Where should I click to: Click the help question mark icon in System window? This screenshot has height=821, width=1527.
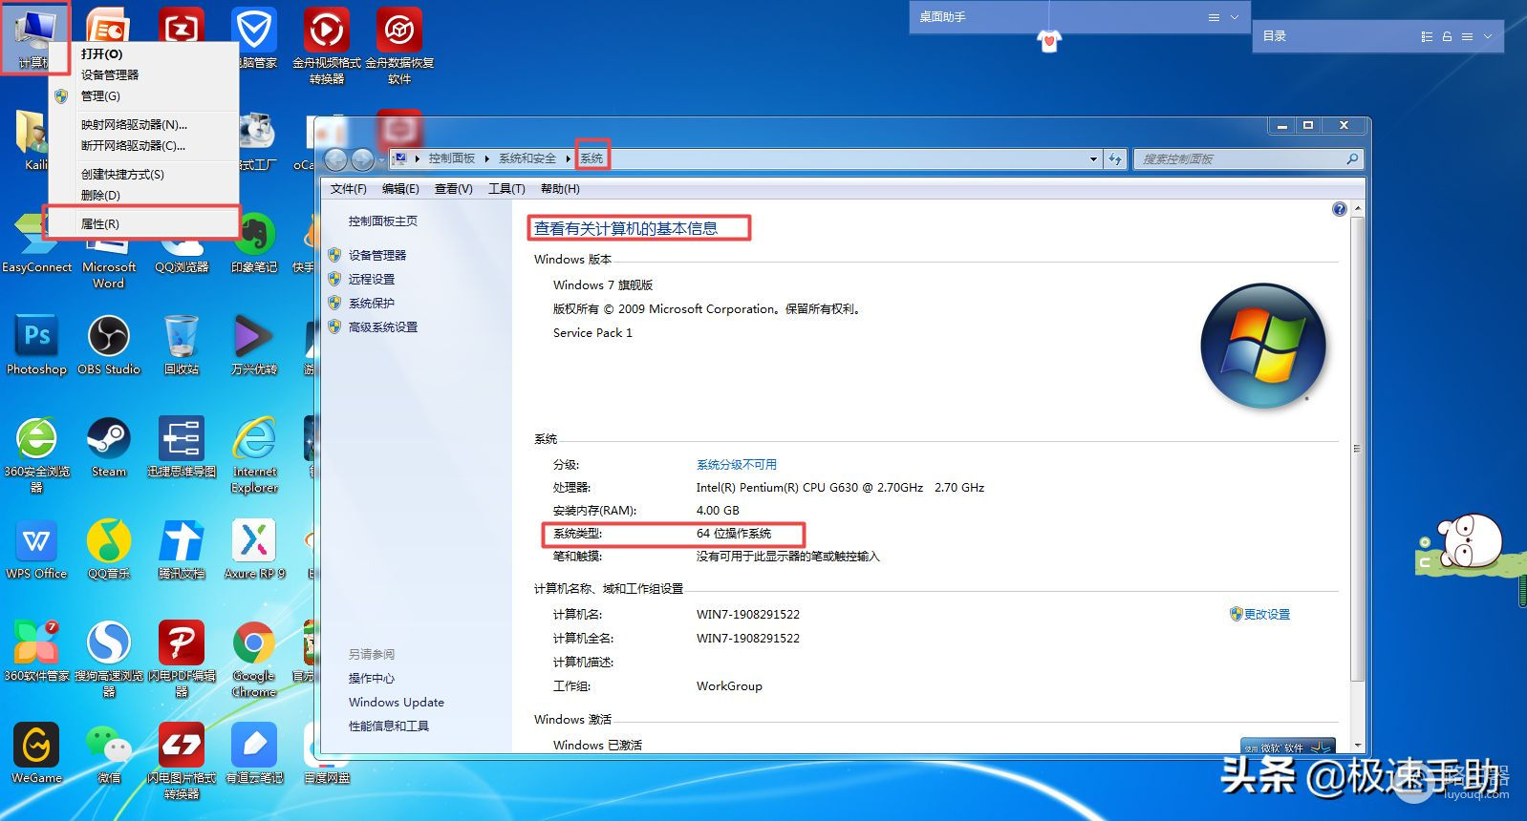pos(1339,209)
